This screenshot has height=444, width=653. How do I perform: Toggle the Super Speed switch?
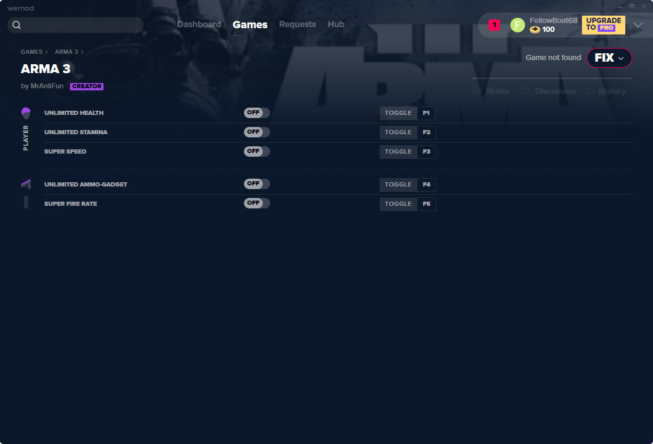pyautogui.click(x=256, y=151)
